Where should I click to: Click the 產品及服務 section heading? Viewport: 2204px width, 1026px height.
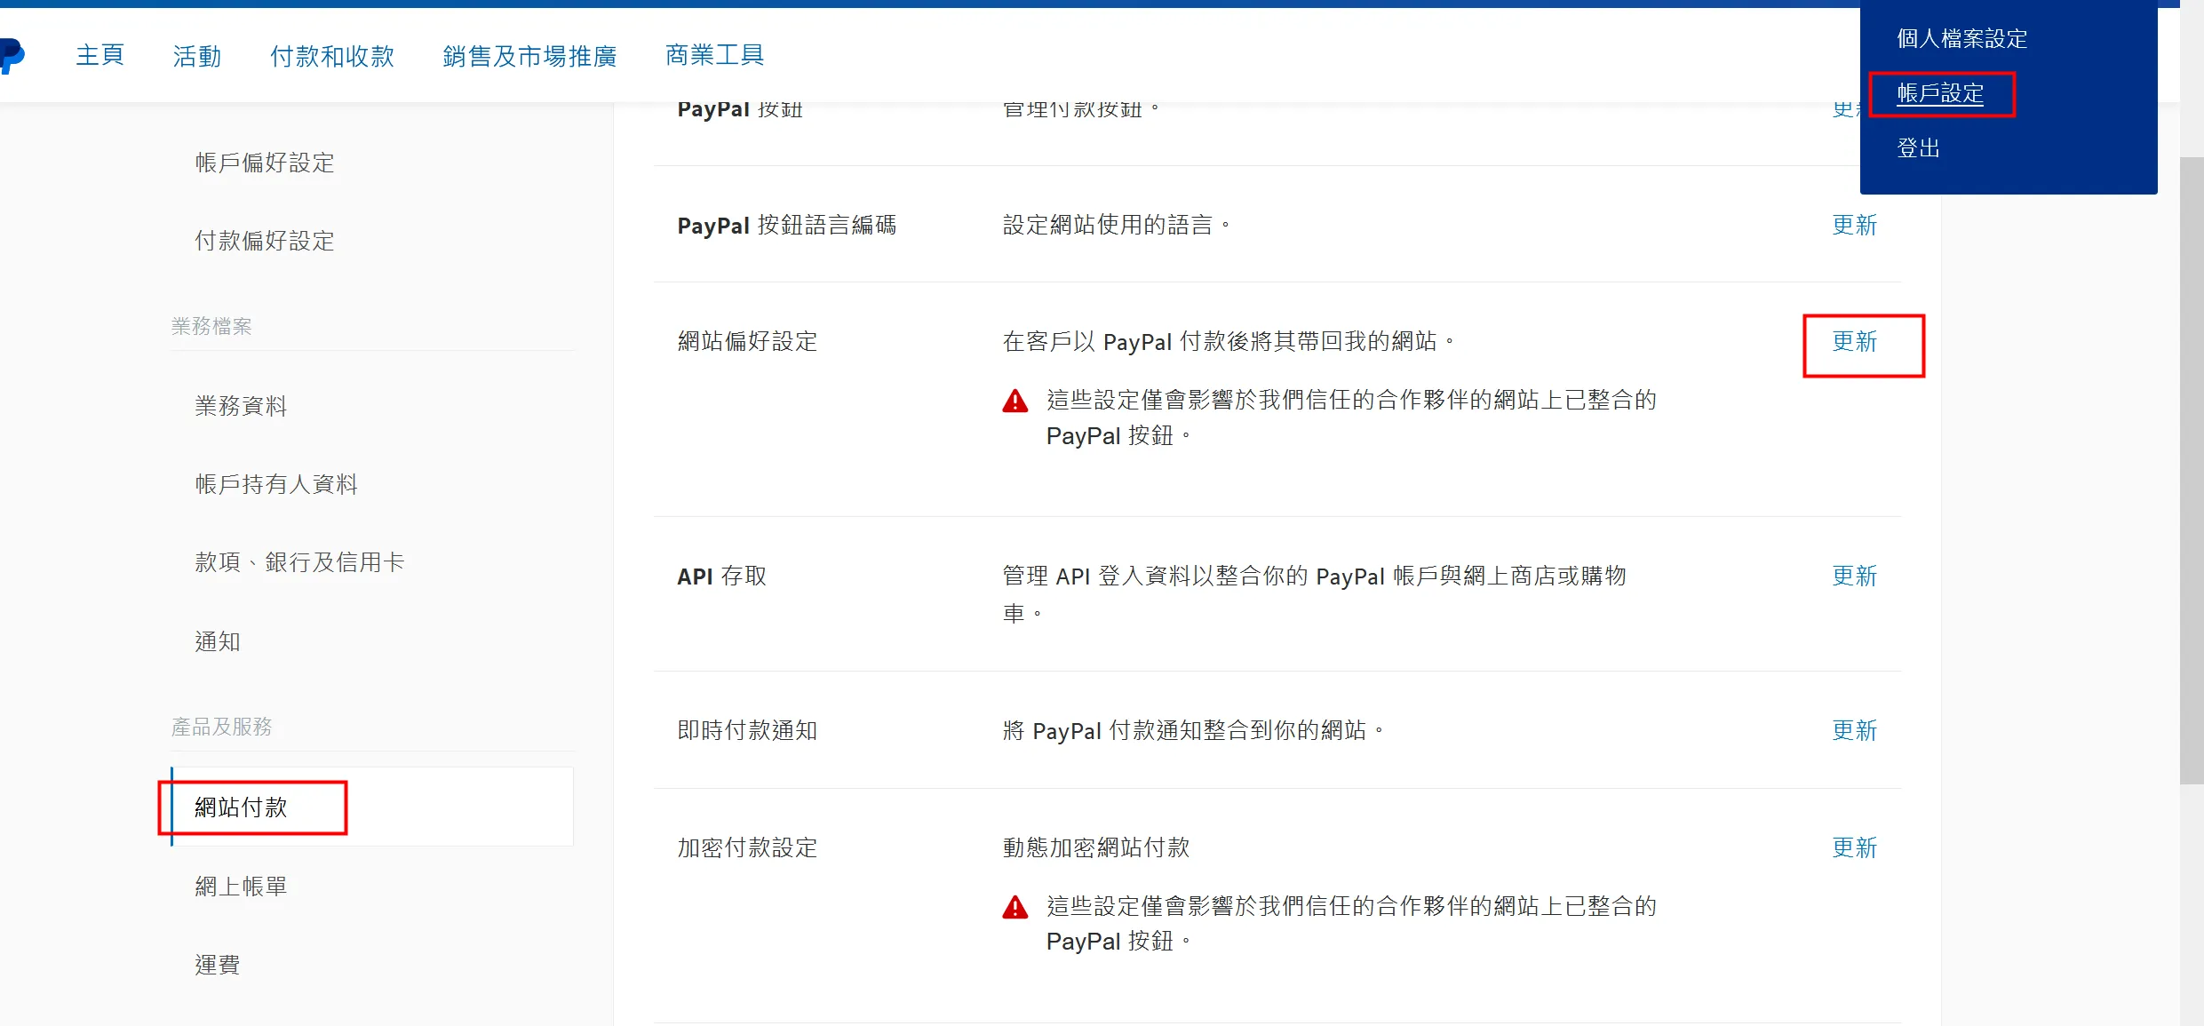[x=221, y=727]
